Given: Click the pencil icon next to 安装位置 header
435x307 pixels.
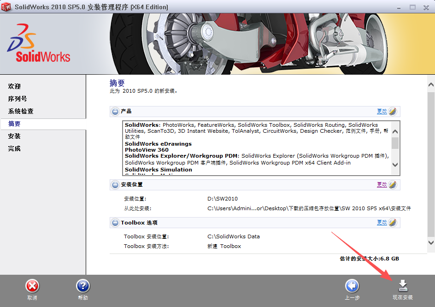Looking at the screenshot, I should (393, 184).
